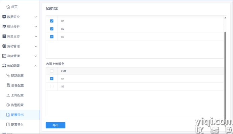Click the blue 导出 export button
Image resolution: width=233 pixels, height=134 pixels.
55,125
